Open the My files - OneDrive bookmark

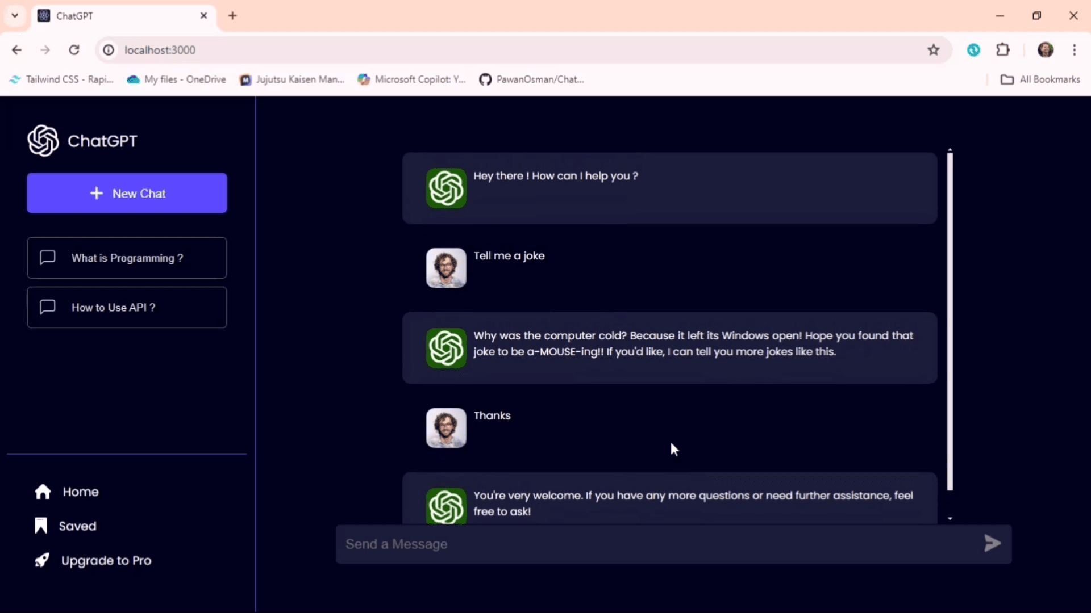(177, 79)
